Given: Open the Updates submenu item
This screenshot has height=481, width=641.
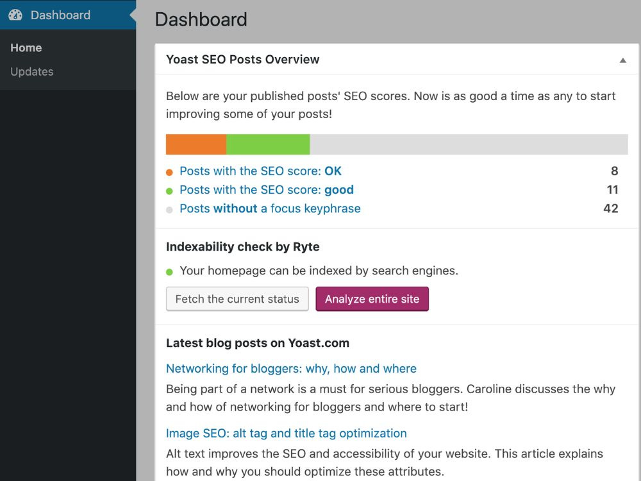Looking at the screenshot, I should (32, 72).
